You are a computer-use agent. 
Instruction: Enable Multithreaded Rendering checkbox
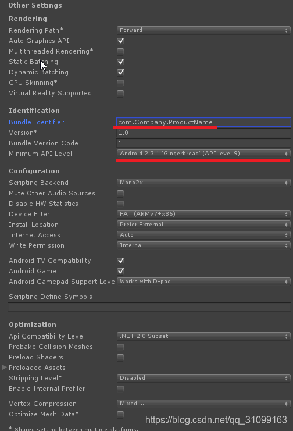click(120, 51)
